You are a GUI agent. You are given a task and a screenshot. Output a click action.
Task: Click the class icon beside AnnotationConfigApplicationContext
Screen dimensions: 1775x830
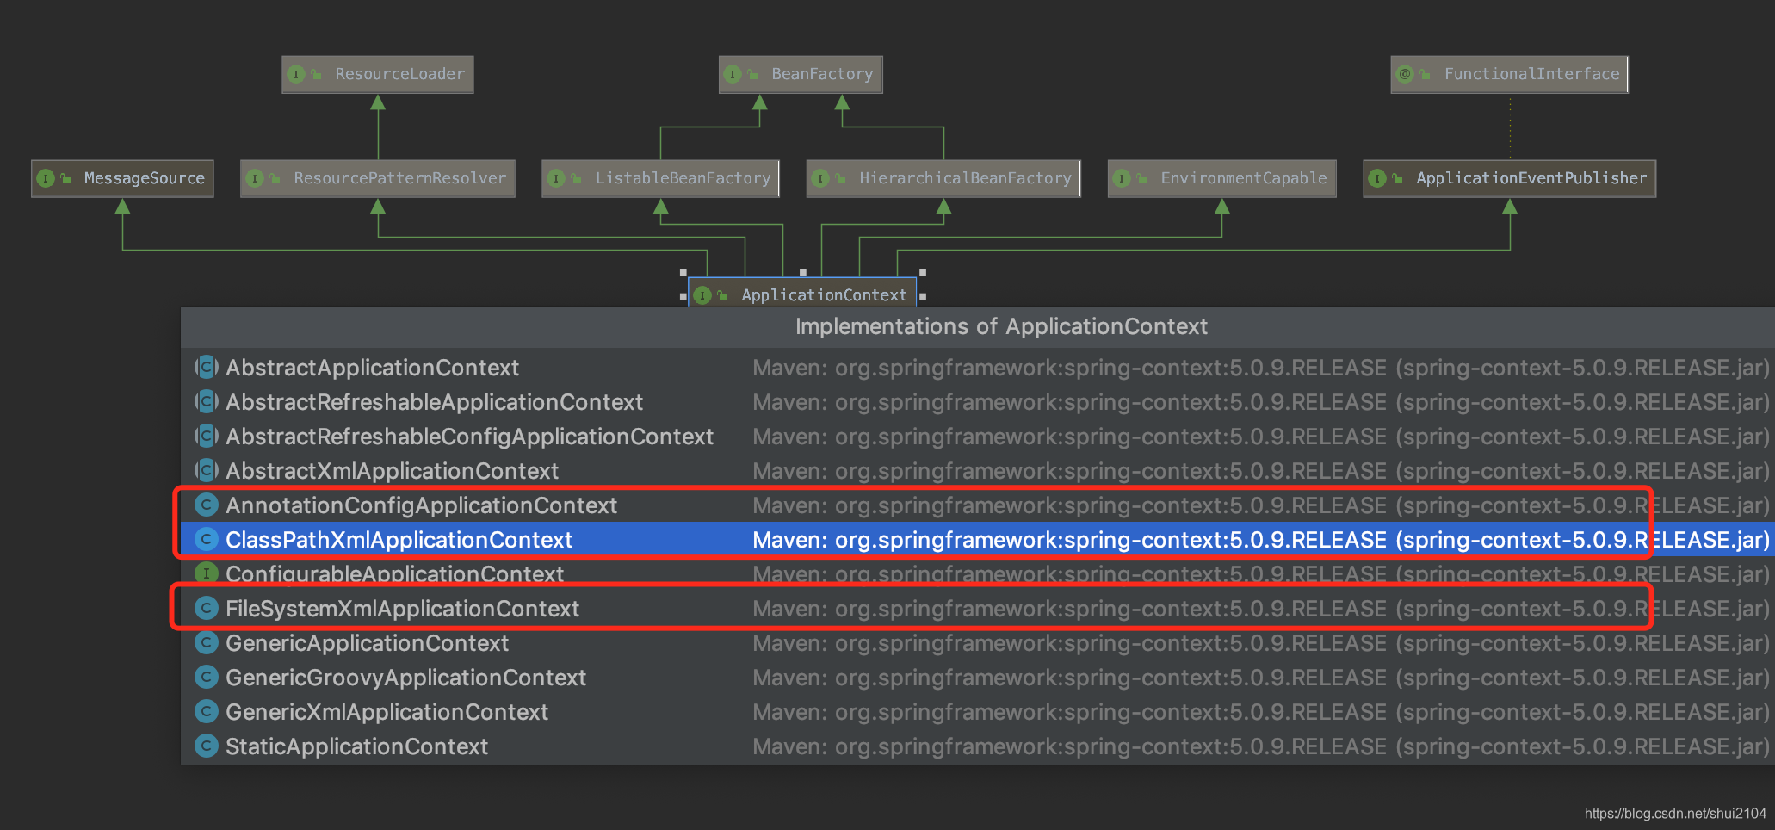click(207, 505)
